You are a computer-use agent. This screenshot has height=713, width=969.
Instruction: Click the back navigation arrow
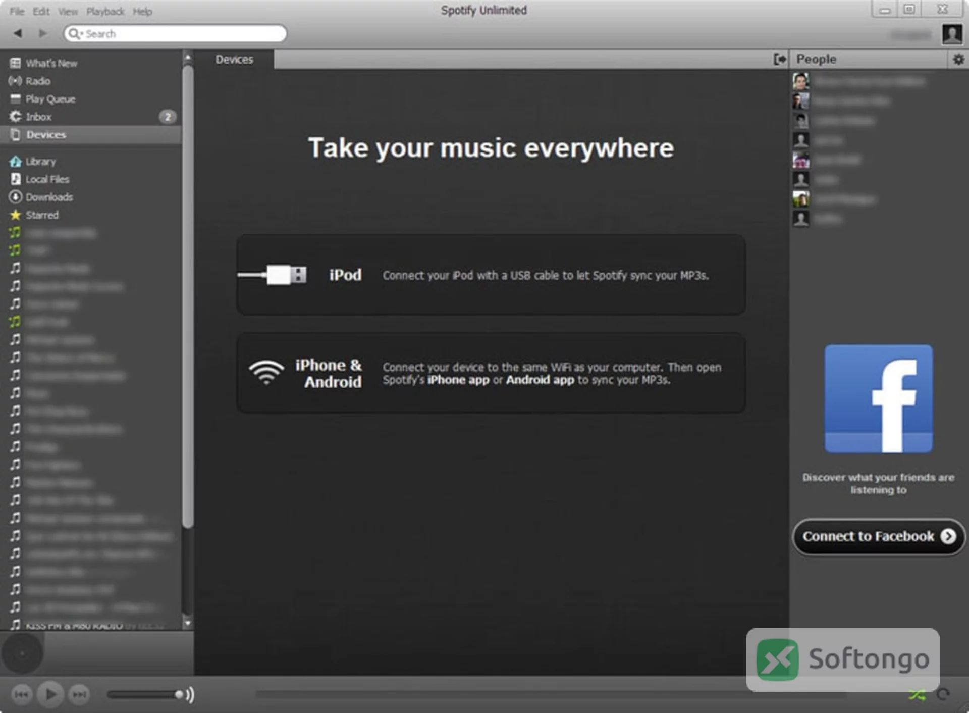[18, 33]
